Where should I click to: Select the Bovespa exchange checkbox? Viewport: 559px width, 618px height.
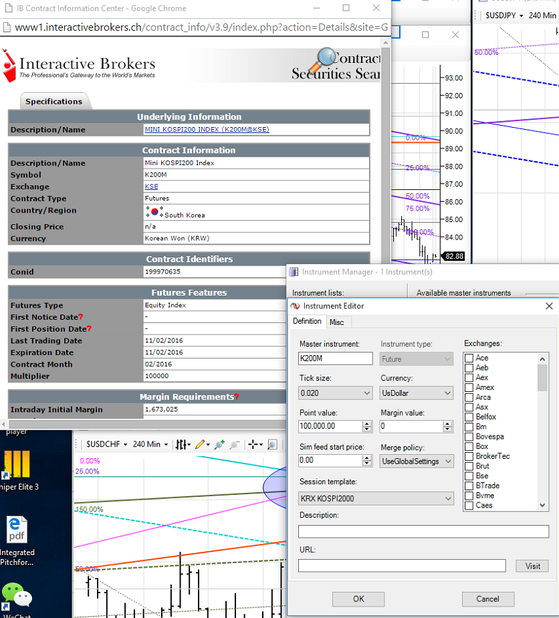tap(469, 437)
